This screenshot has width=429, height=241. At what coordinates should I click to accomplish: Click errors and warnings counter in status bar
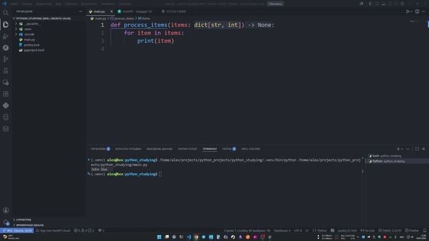(x=84, y=230)
